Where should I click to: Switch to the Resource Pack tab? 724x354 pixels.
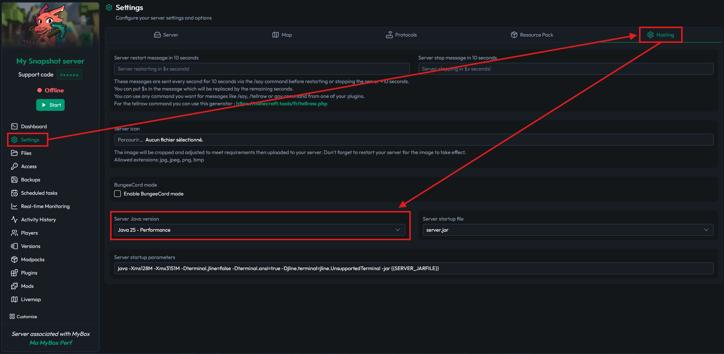click(x=532, y=35)
